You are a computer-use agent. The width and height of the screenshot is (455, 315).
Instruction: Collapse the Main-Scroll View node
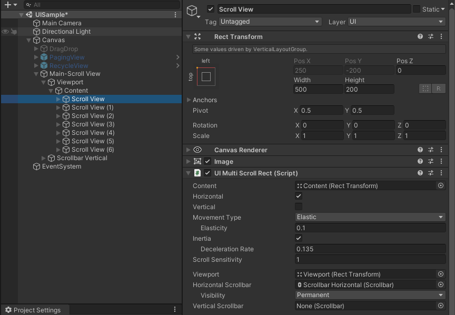click(x=36, y=74)
